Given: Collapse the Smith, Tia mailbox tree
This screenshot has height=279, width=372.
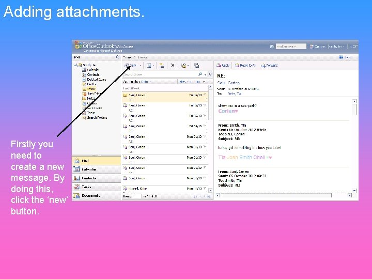Looking at the screenshot, I should click(x=75, y=65).
